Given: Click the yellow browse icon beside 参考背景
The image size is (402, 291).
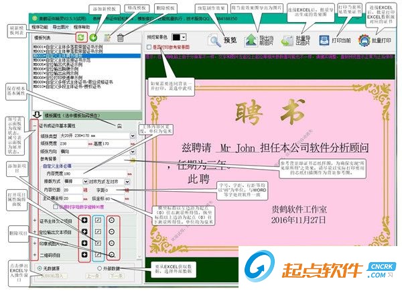Looking at the screenshot, I should click(133, 160).
